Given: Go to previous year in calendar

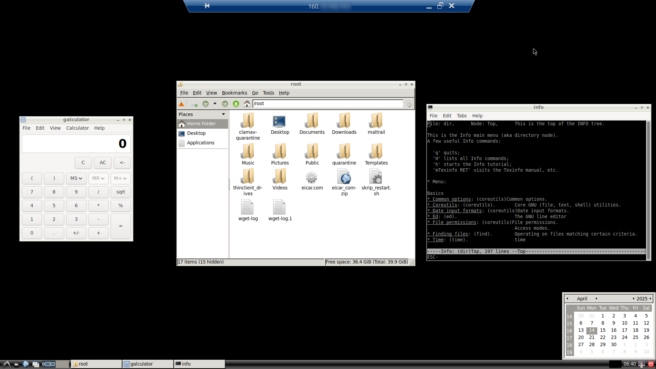Looking at the screenshot, I should point(633,299).
